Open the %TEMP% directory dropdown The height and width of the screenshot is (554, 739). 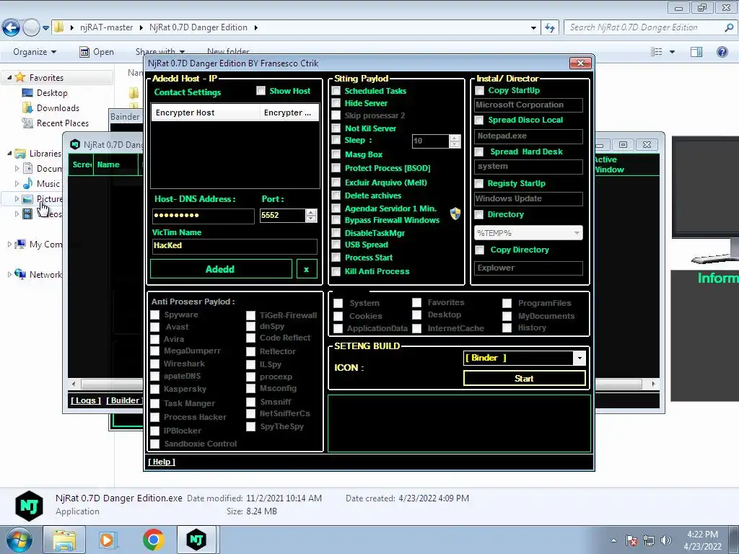528,233
